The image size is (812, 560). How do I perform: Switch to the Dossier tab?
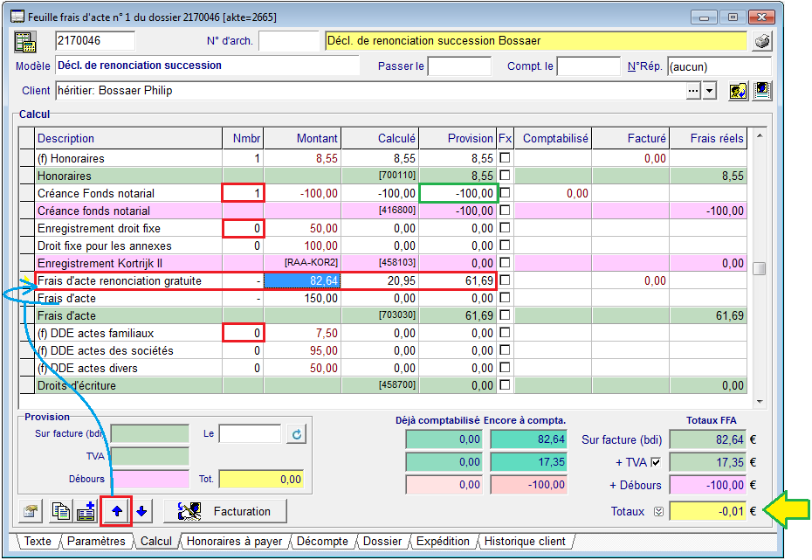(x=382, y=542)
